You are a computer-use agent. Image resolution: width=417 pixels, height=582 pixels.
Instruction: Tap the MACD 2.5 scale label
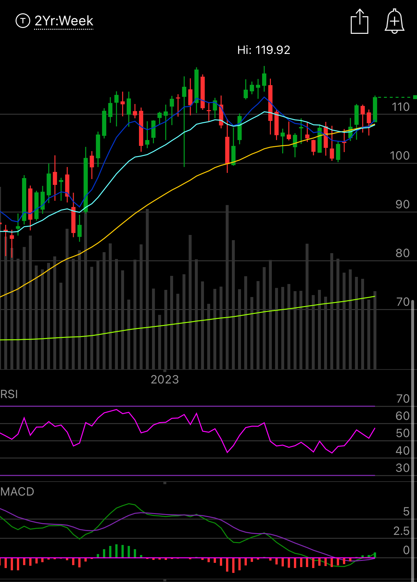pos(401,531)
